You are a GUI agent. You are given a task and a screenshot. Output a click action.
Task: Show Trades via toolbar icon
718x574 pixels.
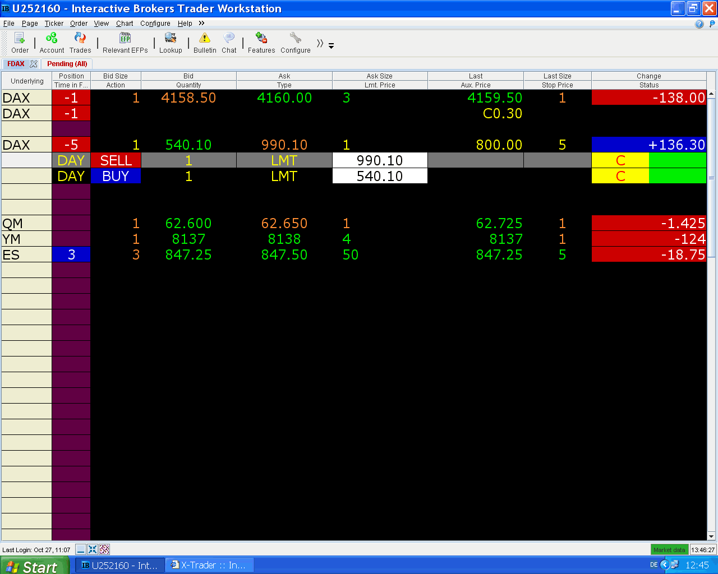point(80,43)
